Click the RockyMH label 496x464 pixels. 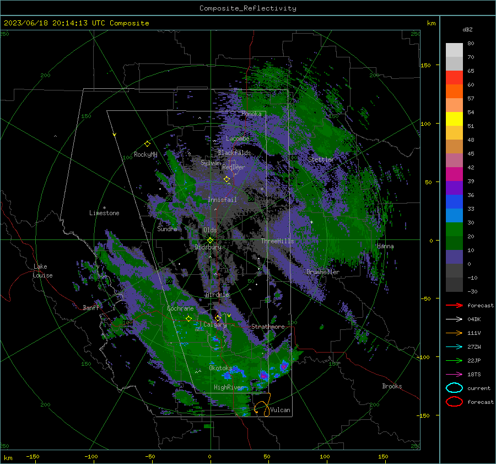(145, 154)
